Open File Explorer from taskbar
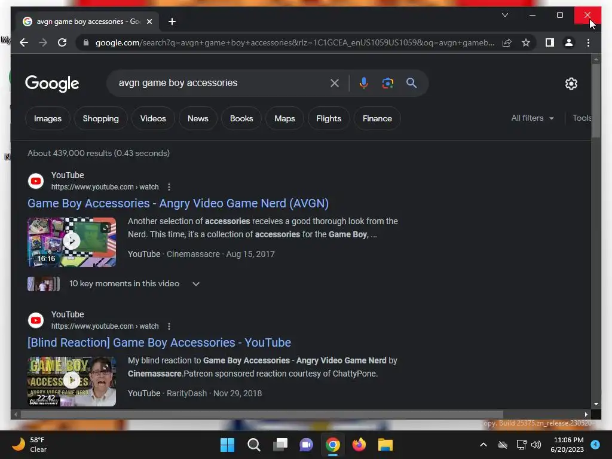This screenshot has height=459, width=612. coord(385,445)
